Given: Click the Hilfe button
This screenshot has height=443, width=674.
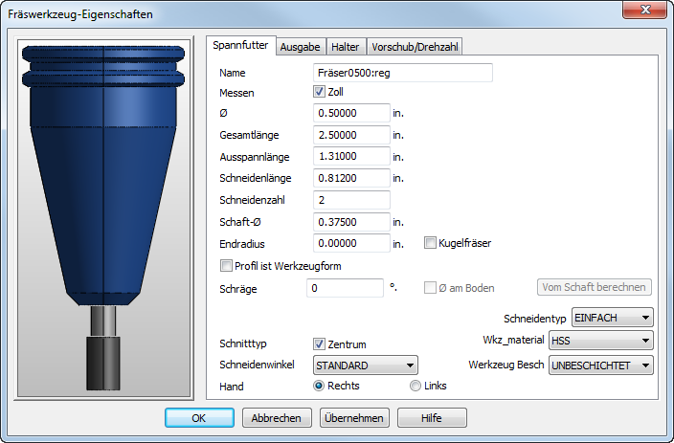Looking at the screenshot, I should [x=432, y=418].
